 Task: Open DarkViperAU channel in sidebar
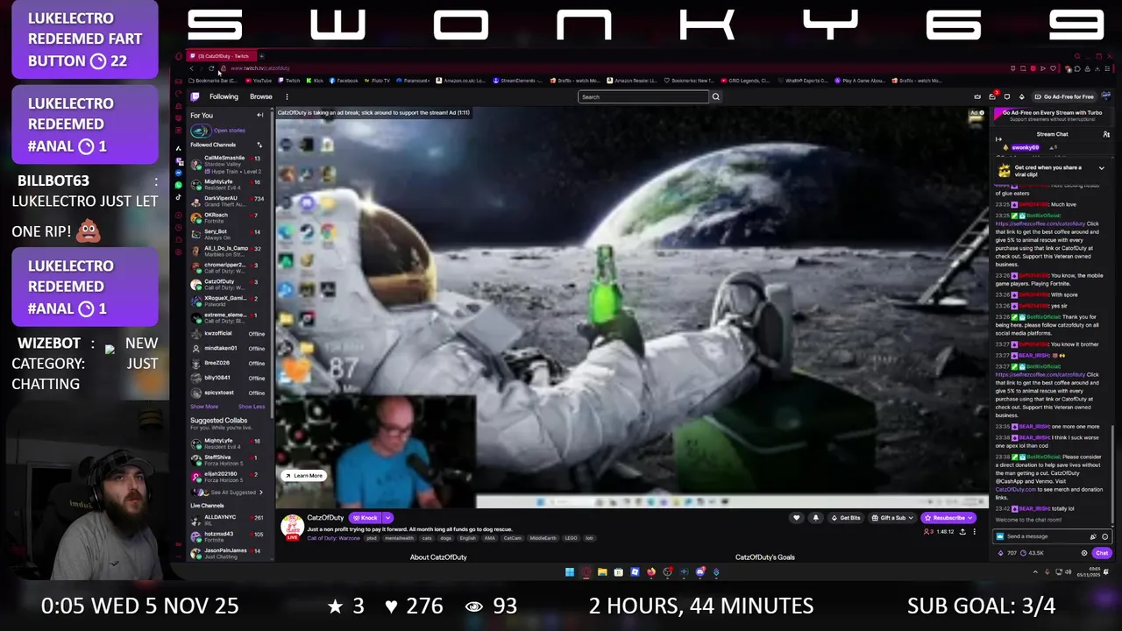pos(228,201)
